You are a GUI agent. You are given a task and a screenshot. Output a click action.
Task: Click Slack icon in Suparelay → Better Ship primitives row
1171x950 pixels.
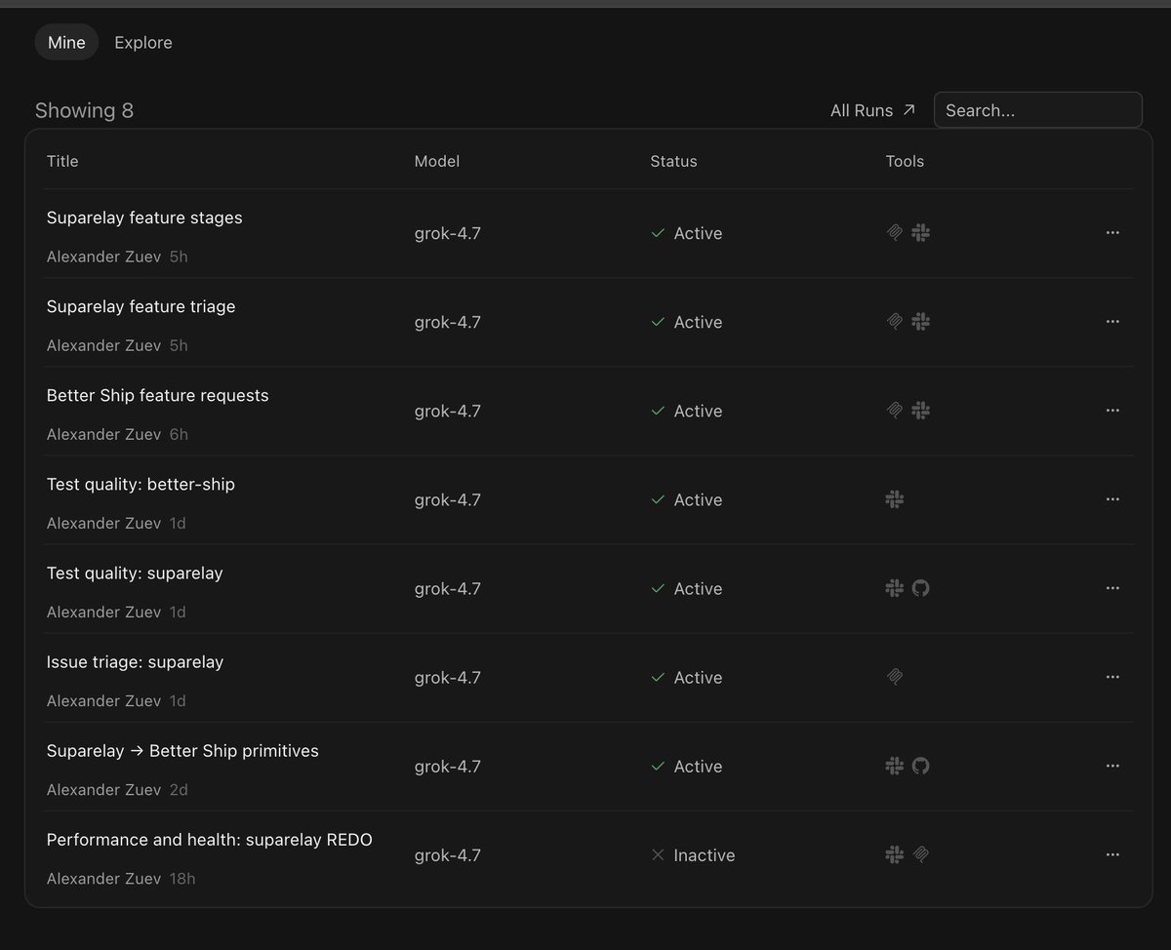pos(895,766)
